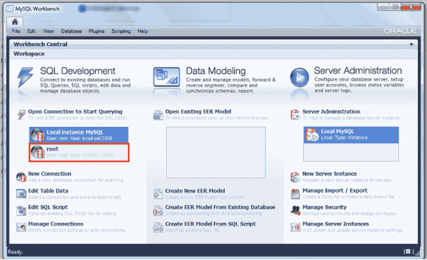Open the Scripting menu
The height and width of the screenshot is (260, 427).
coord(121,31)
